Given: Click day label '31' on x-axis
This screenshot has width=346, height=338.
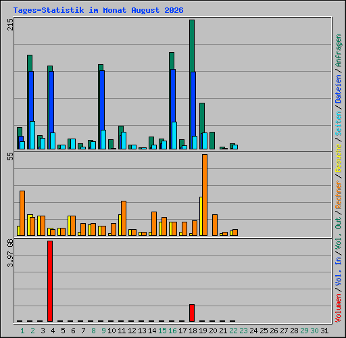Looking at the screenshot, I should pyautogui.click(x=324, y=331).
